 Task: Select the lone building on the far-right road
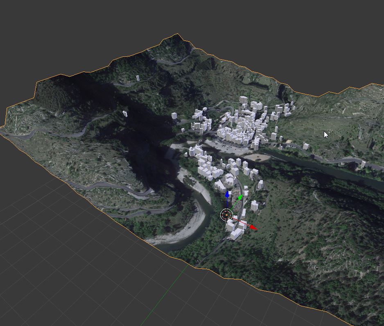363,164
